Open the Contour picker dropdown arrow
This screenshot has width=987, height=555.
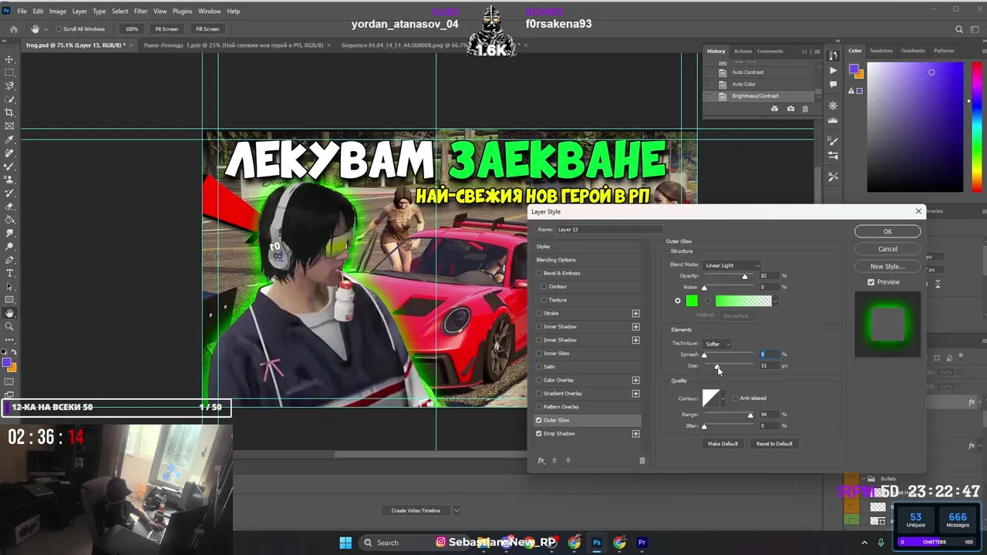[x=723, y=399]
